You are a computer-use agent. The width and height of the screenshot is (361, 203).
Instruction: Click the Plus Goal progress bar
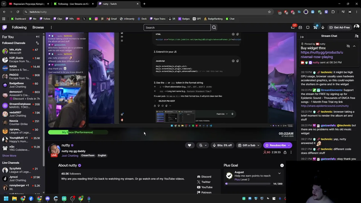click(248, 184)
